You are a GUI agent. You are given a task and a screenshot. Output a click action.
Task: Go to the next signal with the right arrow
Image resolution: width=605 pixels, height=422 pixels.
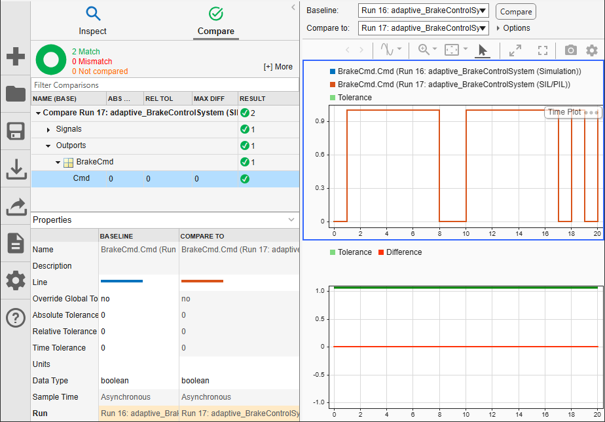click(x=361, y=50)
